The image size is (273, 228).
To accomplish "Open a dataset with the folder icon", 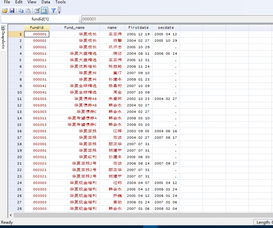I will coord(5,11).
